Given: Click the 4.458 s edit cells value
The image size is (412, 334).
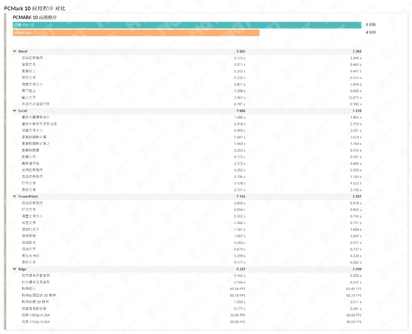Looking at the screenshot, I should pos(356,164).
